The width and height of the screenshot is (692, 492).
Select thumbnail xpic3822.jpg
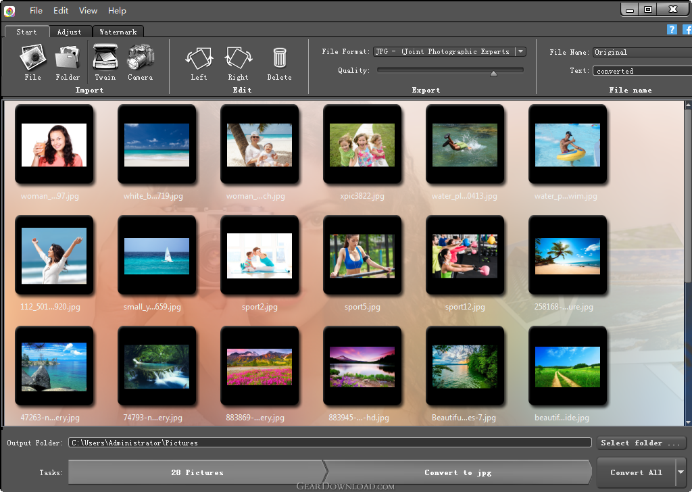362,145
